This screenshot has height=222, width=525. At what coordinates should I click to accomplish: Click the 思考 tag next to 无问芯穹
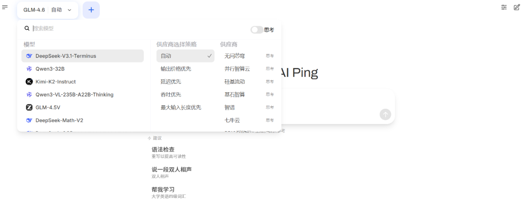click(270, 56)
